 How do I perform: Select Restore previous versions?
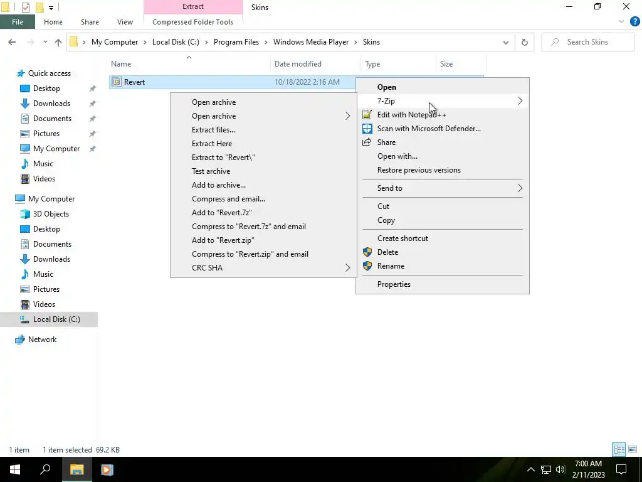tap(419, 170)
